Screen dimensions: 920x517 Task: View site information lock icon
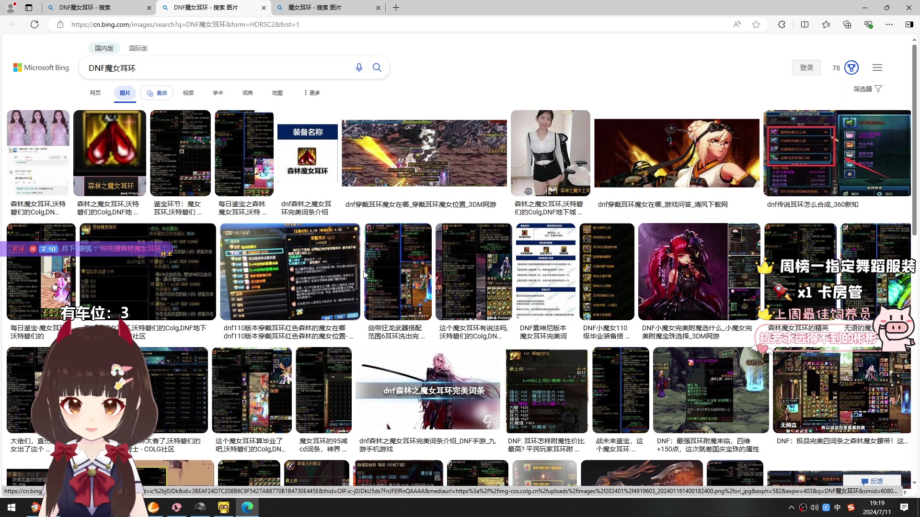(x=60, y=24)
